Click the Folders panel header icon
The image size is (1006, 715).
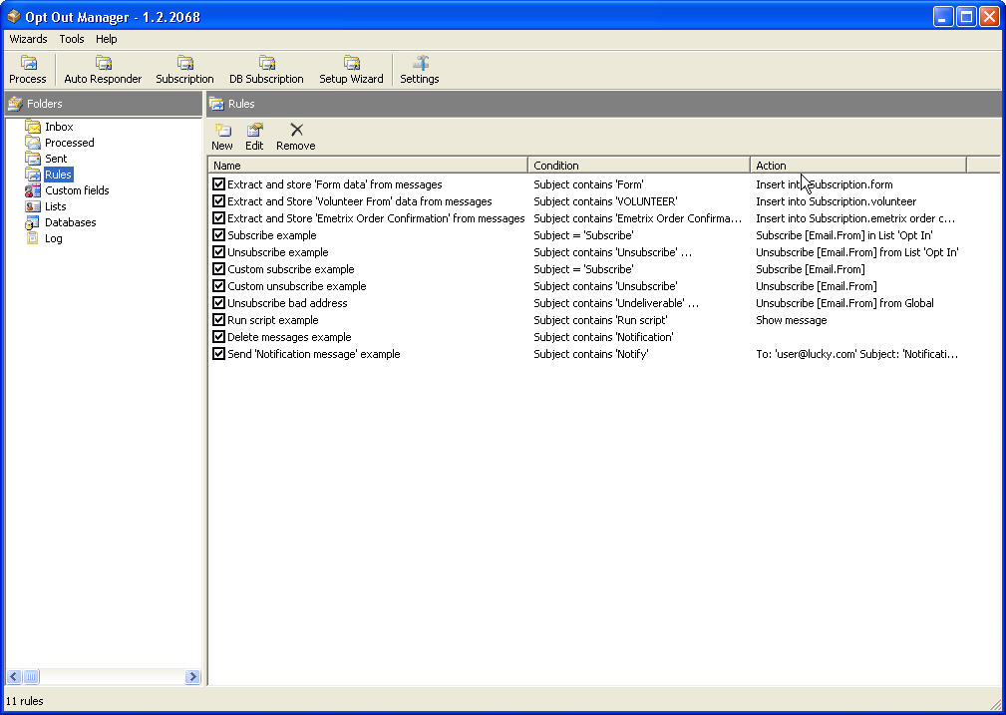[x=15, y=104]
